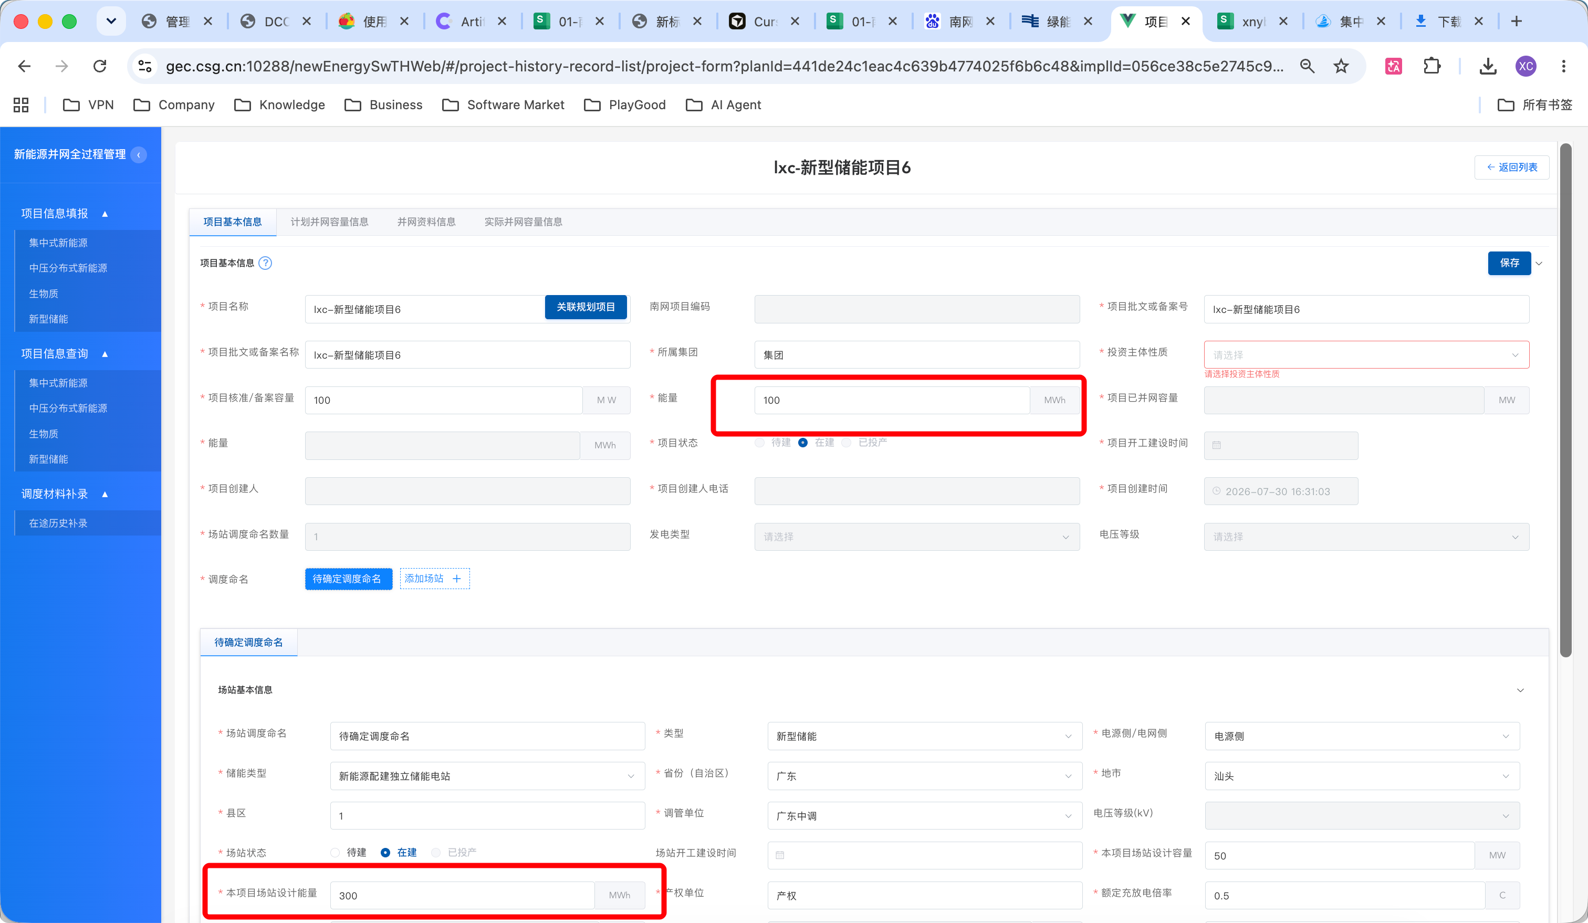This screenshot has height=923, width=1588.
Task: Open the 类型 dropdown showing 新型储能
Action: (924, 736)
